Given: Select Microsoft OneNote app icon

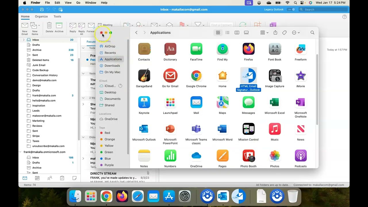Looking at the screenshot, I should [301, 102].
